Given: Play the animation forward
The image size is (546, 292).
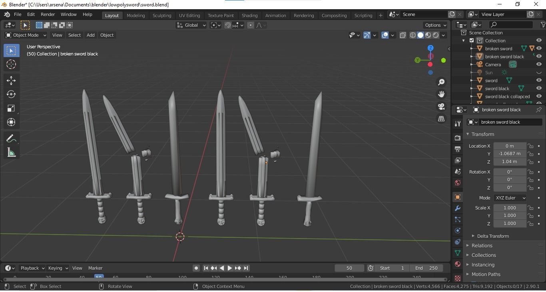Looking at the screenshot, I should 230,268.
